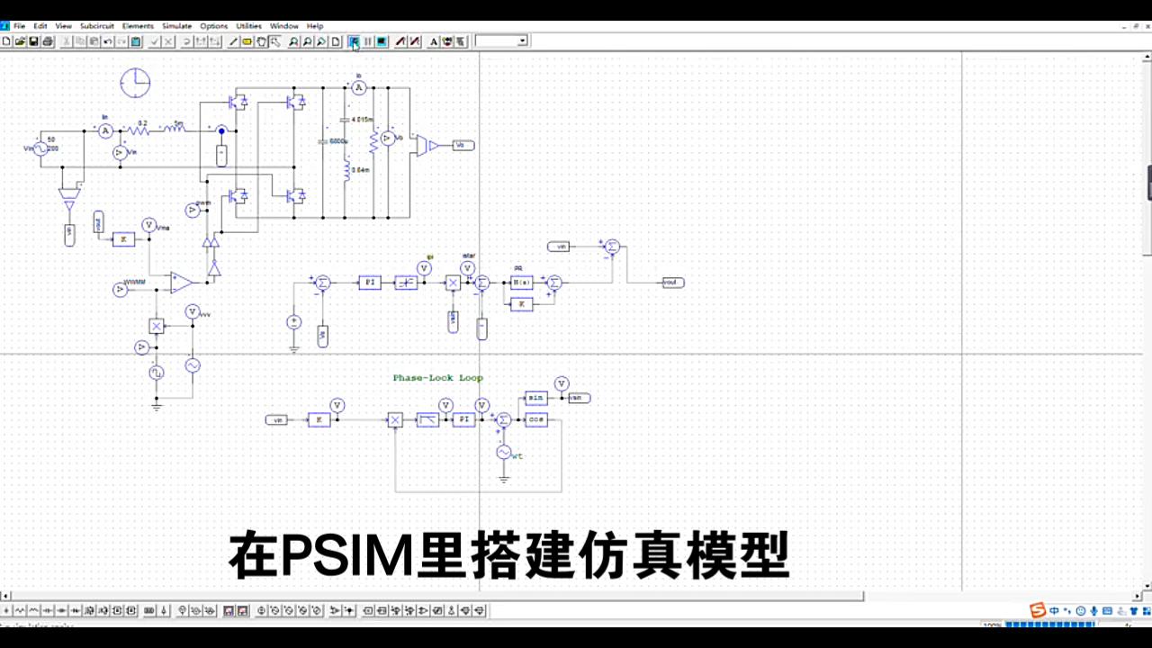Select the hand pan tool
The height and width of the screenshot is (648, 1152).
261,41
